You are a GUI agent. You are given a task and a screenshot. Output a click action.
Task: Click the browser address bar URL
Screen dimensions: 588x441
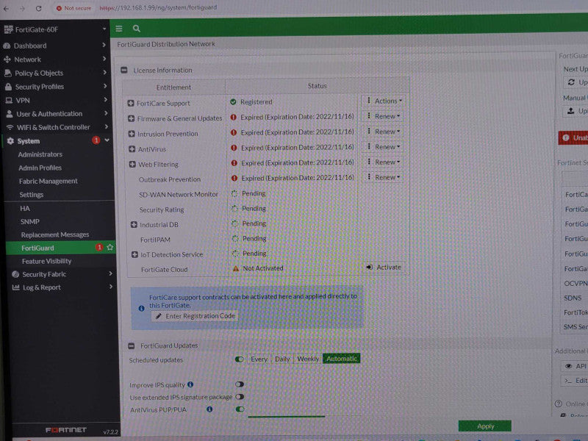158,7
